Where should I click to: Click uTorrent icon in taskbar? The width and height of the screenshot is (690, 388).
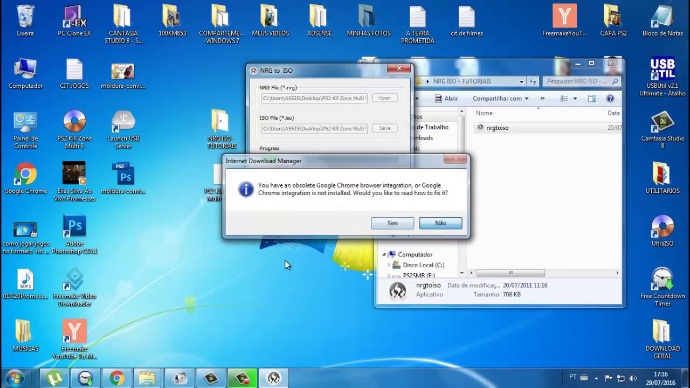click(54, 378)
